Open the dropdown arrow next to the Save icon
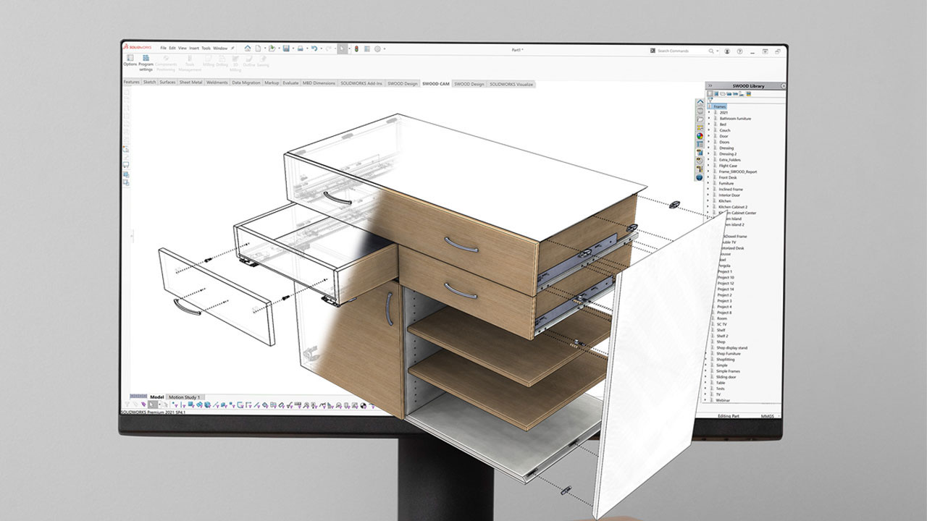 pyautogui.click(x=293, y=48)
